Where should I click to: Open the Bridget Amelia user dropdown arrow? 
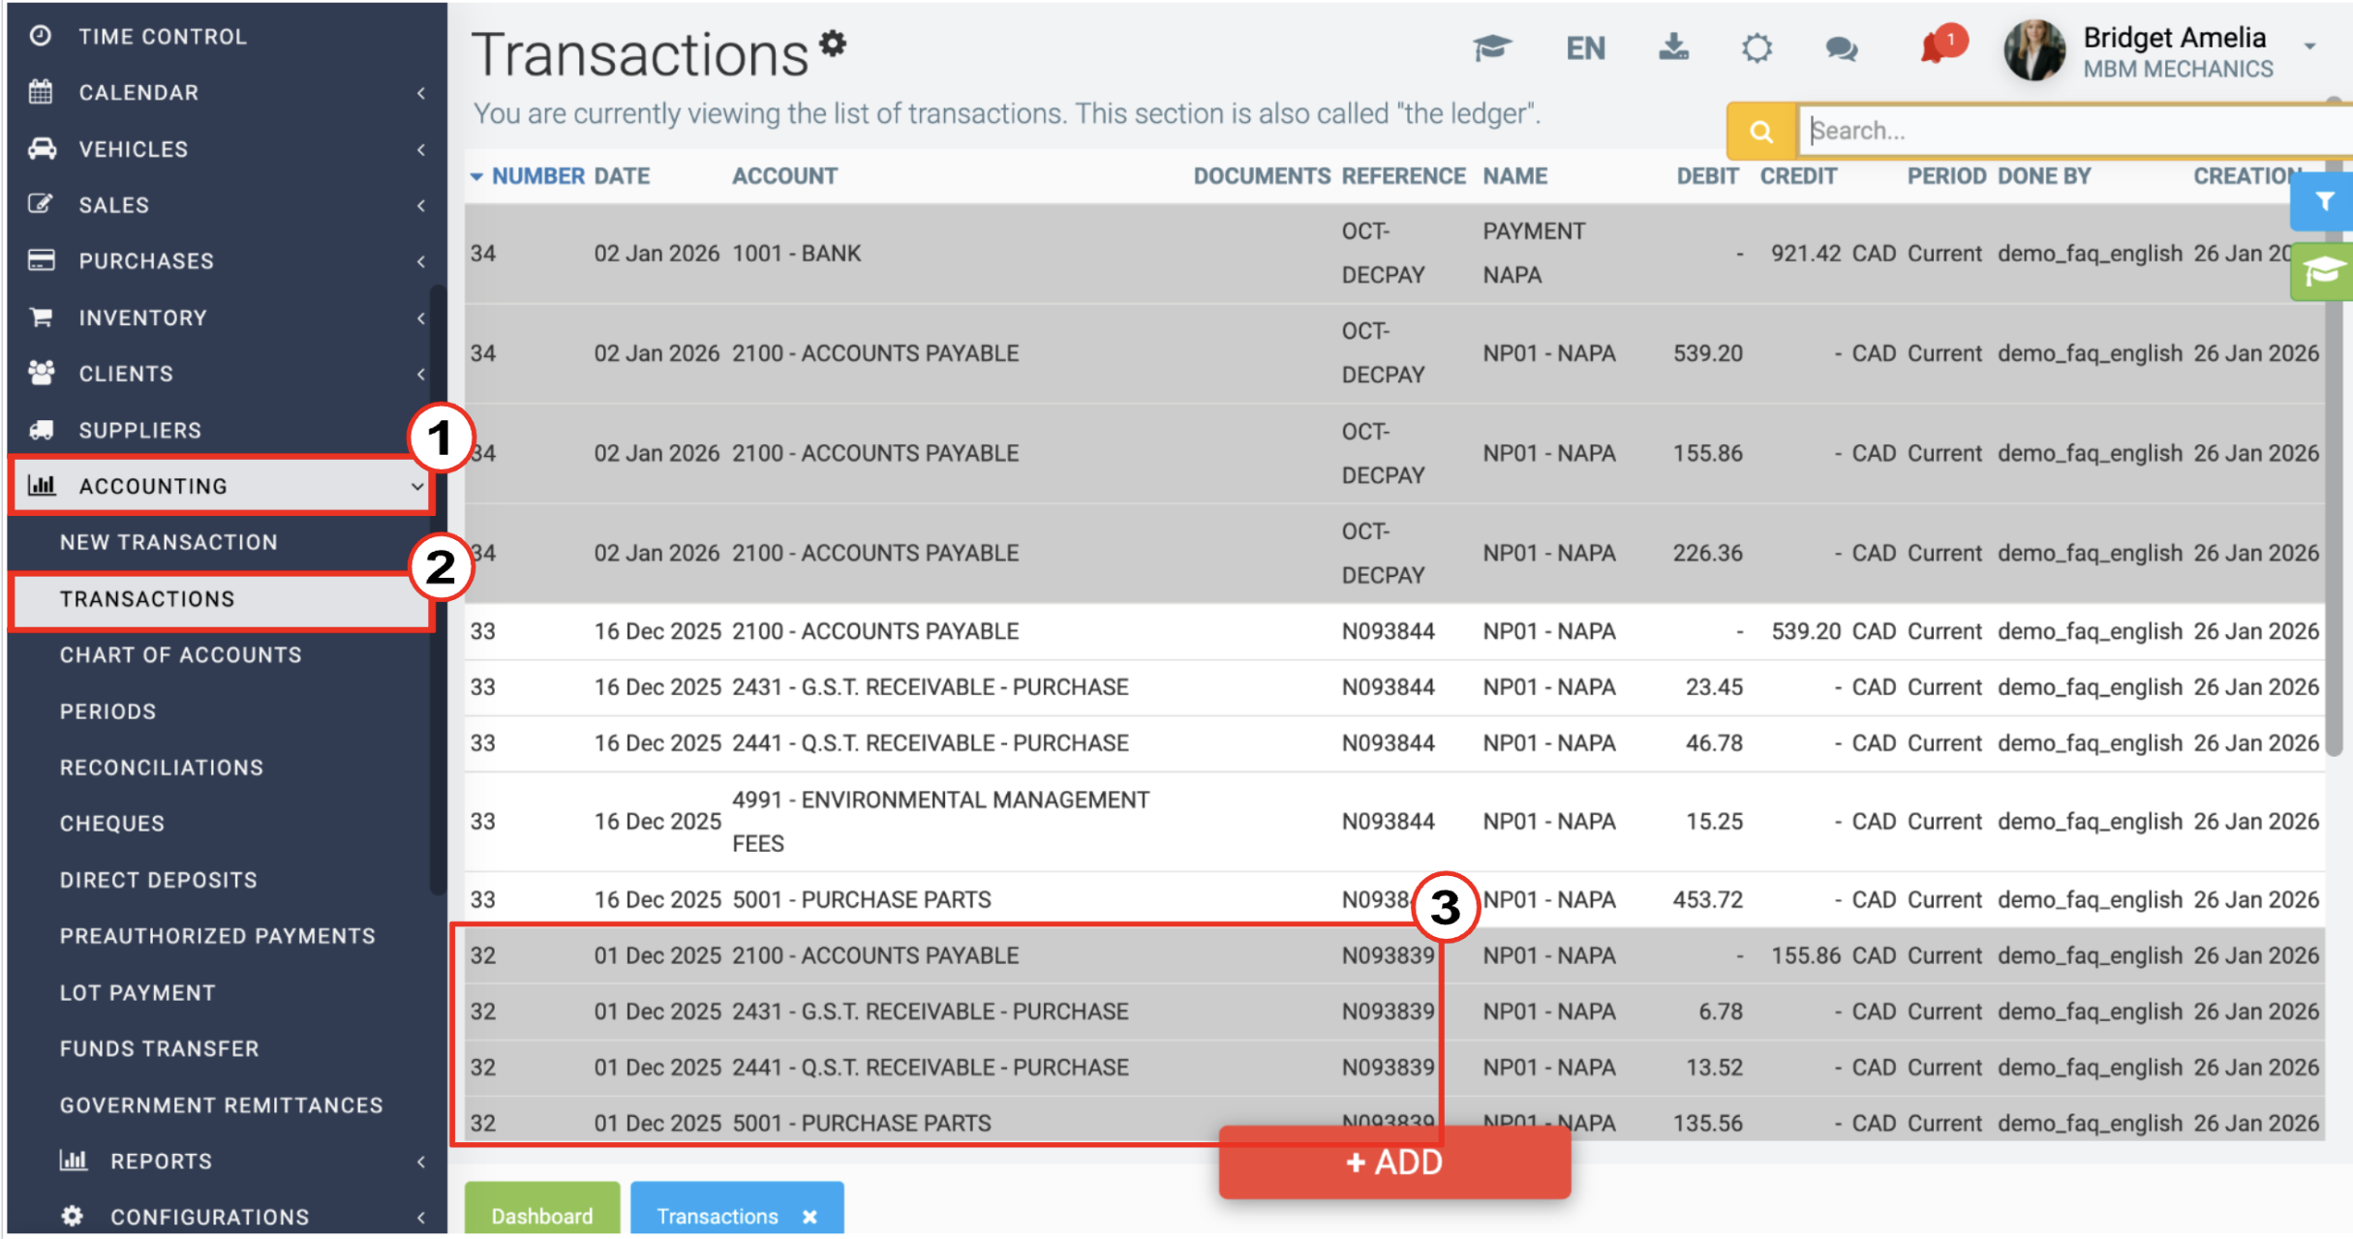pos(2310,46)
